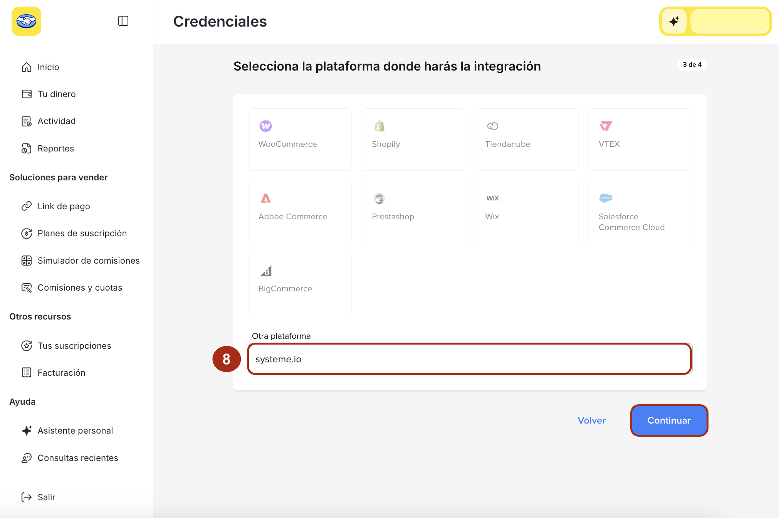
Task: Click the Reportes document icon
Action: [x=27, y=148]
